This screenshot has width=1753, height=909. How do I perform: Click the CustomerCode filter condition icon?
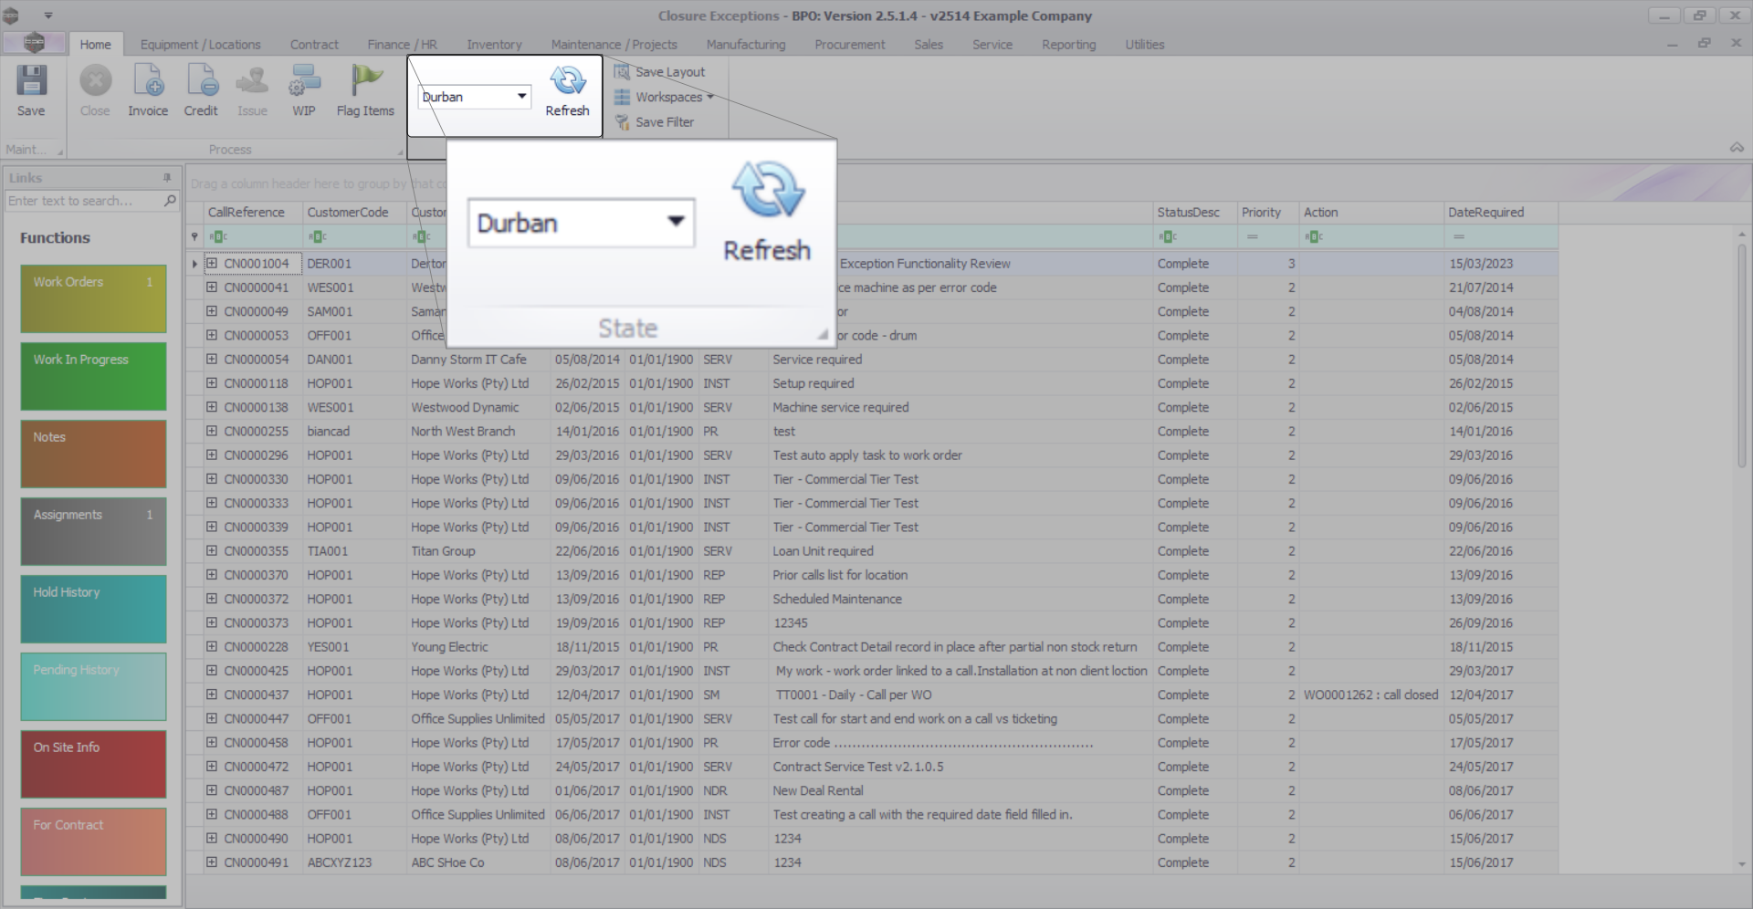point(318,236)
